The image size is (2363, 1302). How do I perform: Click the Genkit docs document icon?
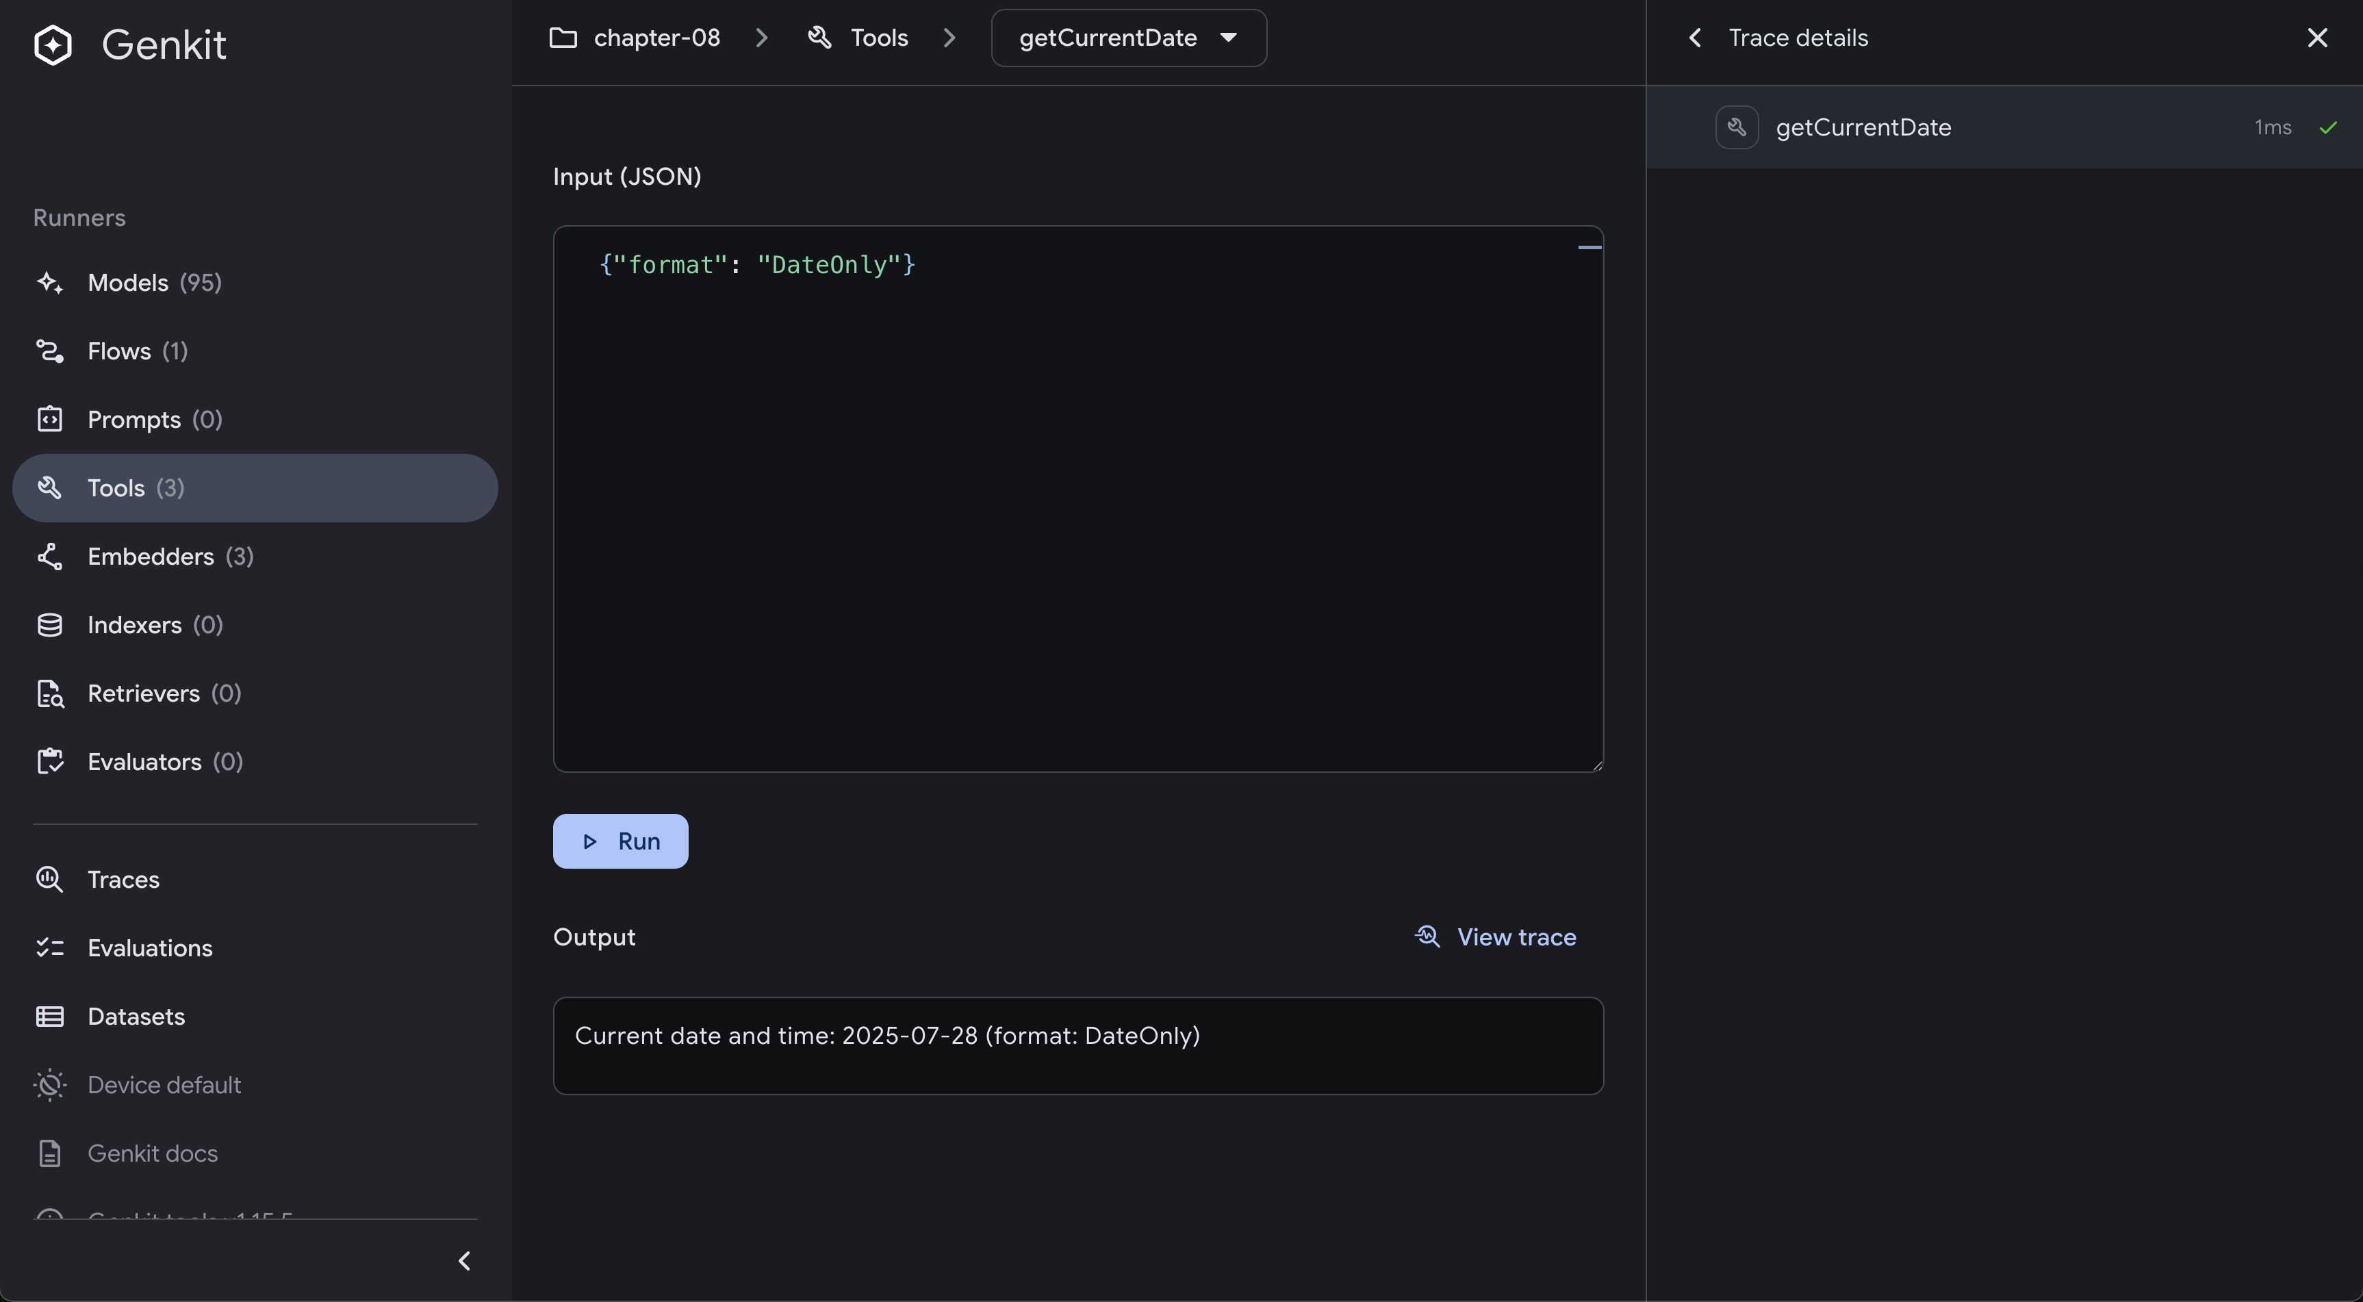pyautogui.click(x=49, y=1153)
